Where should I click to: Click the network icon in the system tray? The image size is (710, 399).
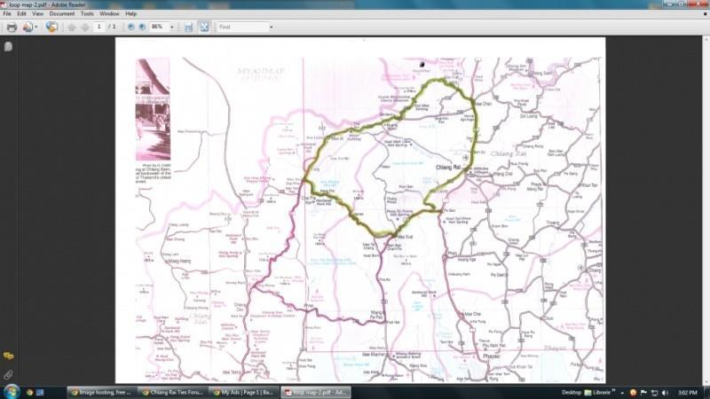(654, 393)
